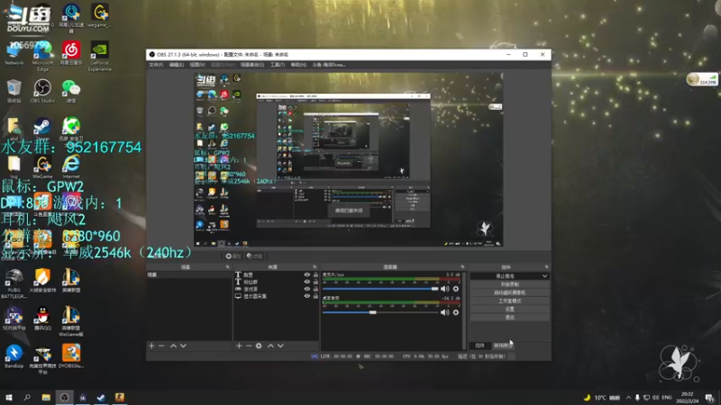Viewport: 721px width, 405px height.
Task: Click the Start Recording button
Action: click(x=509, y=284)
